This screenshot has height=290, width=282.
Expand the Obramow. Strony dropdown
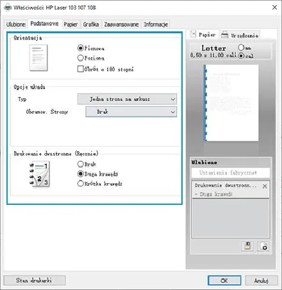pos(131,111)
